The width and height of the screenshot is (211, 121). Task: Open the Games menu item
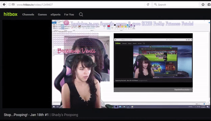(x=42, y=15)
